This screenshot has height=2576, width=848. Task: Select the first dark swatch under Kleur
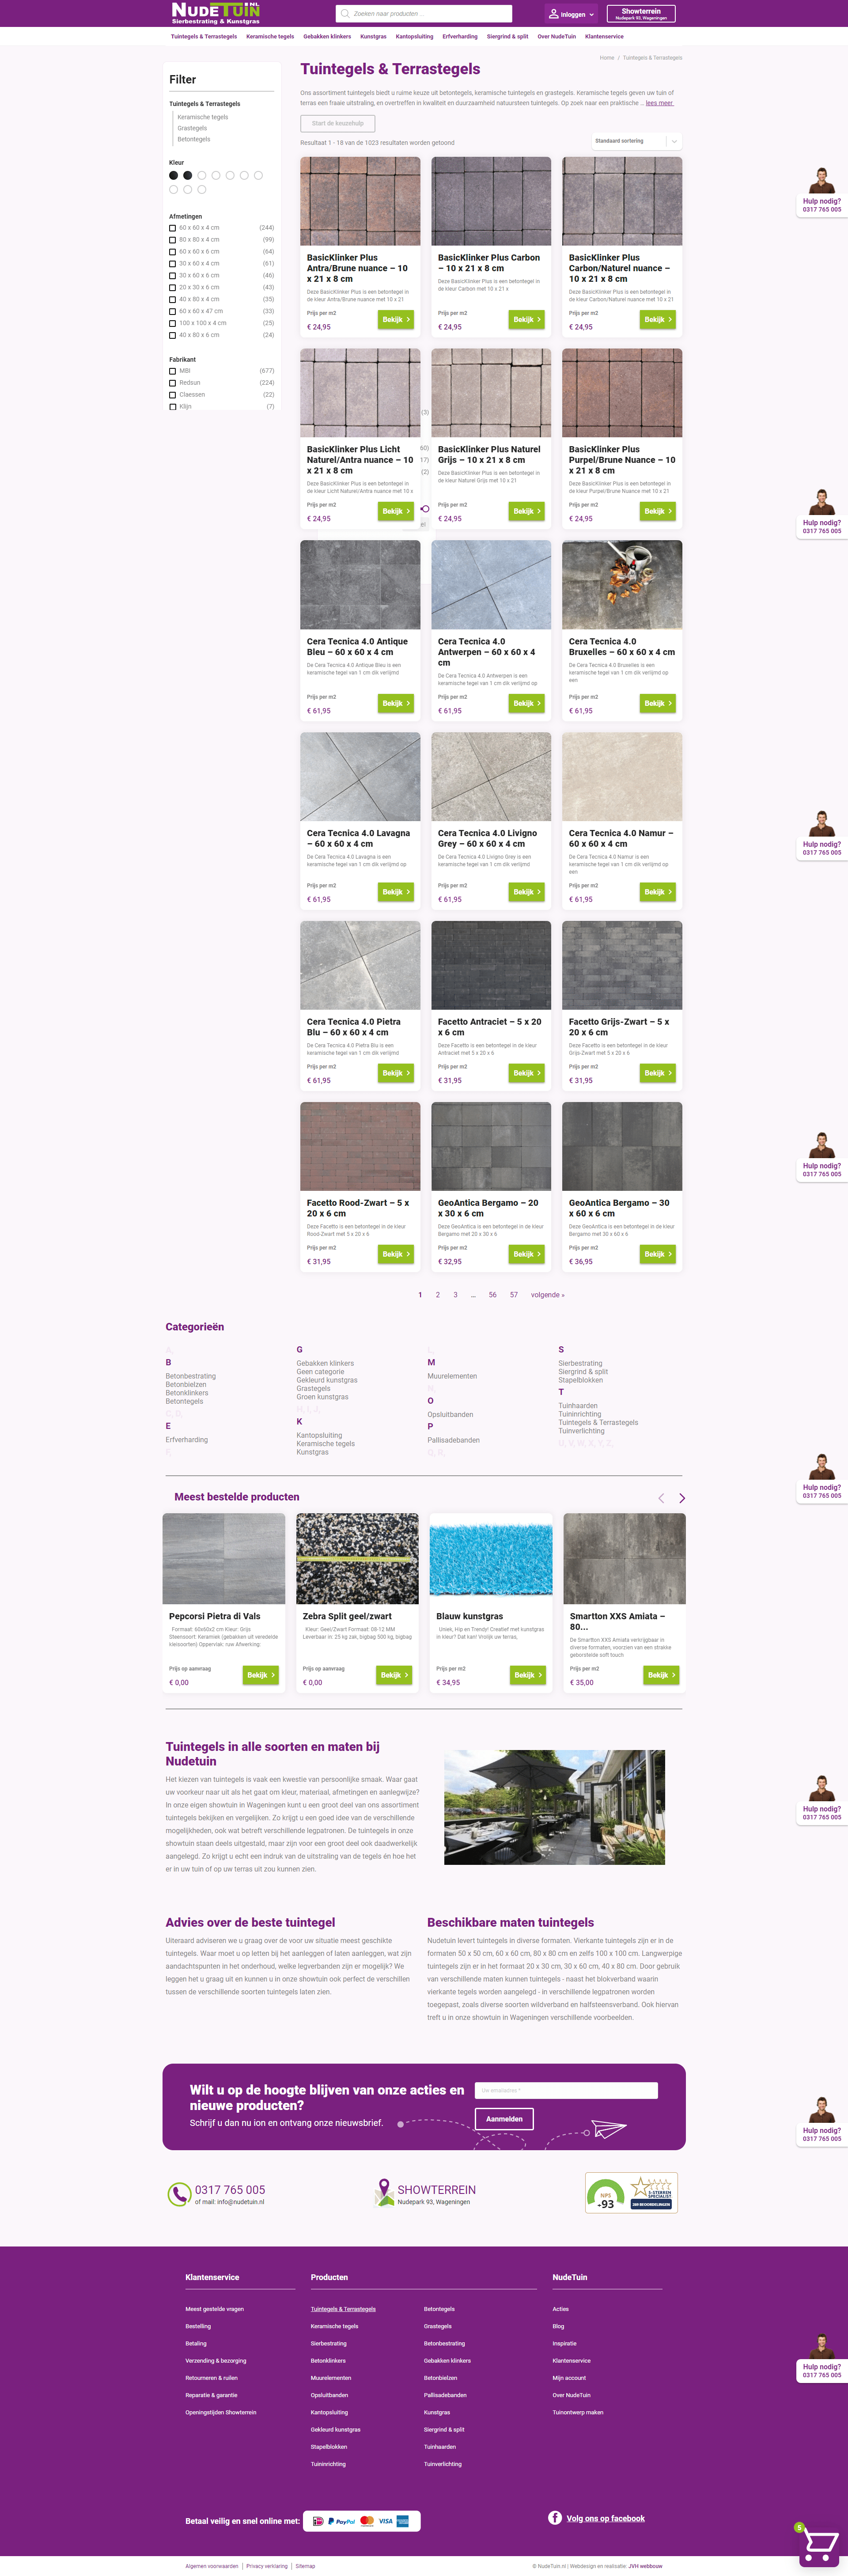point(173,175)
